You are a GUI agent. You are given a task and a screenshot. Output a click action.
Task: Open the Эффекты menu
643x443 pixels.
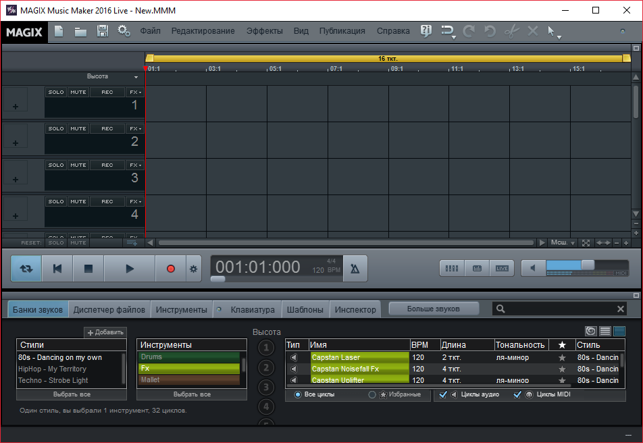264,31
